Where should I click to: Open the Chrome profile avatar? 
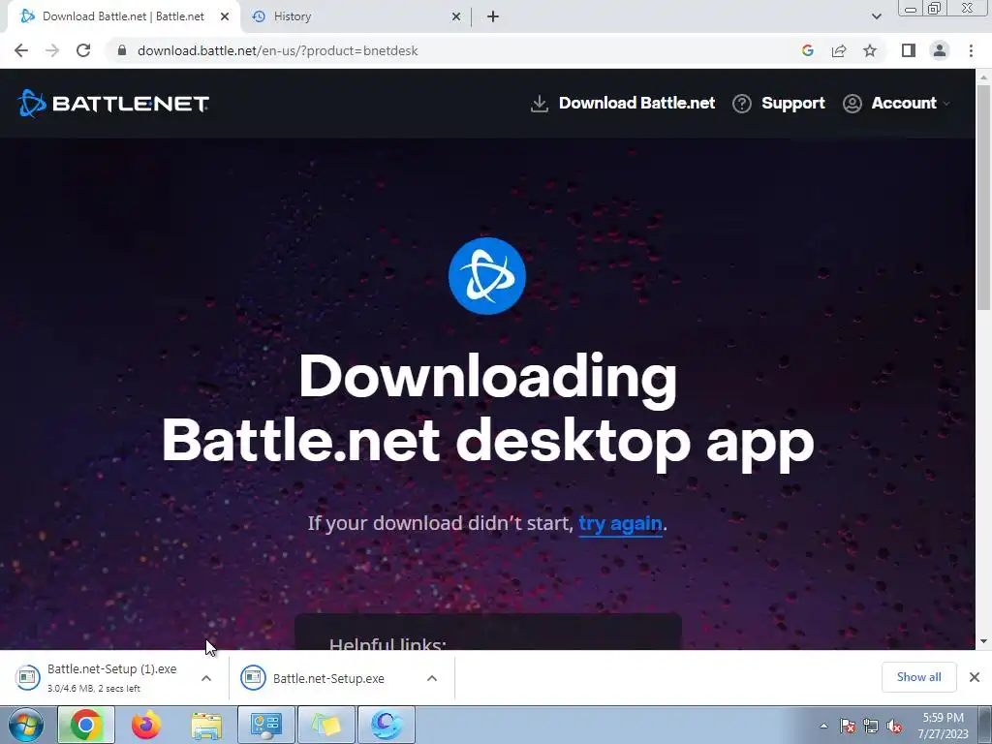pyautogui.click(x=940, y=50)
